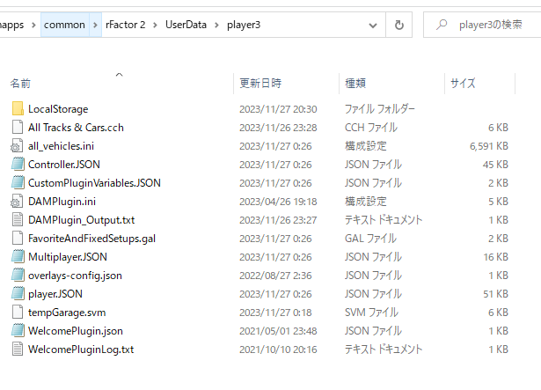Click the CCH ファイル type cell
The height and width of the screenshot is (390, 541).
tap(371, 128)
